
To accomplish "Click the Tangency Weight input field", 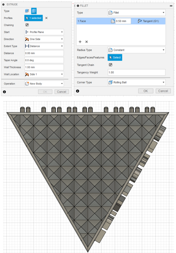I will coord(137,72).
